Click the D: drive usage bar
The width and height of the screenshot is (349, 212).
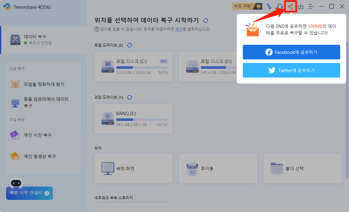219,67
